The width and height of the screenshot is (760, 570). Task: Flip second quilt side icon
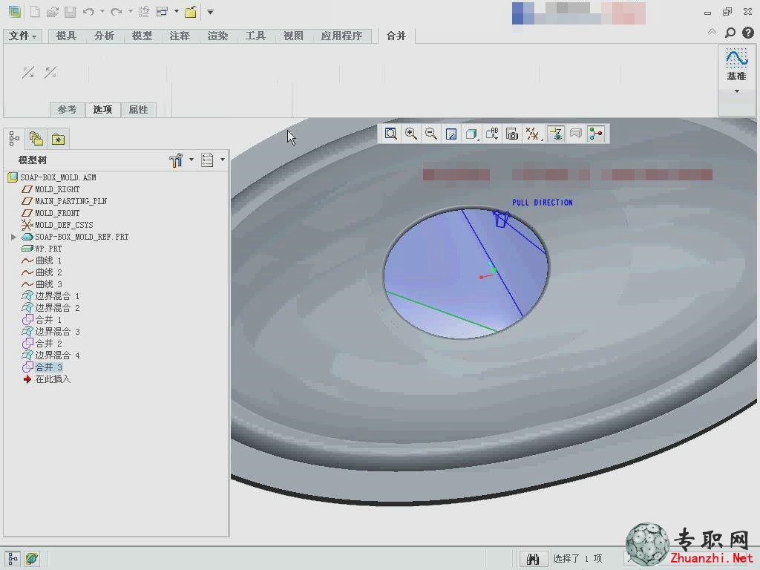coord(50,72)
